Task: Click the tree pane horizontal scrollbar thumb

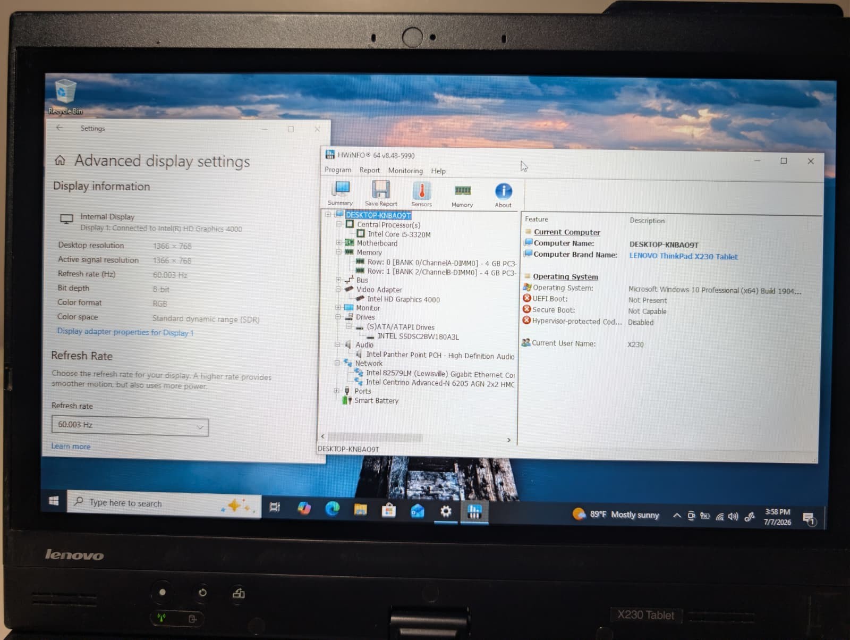Action: [x=375, y=437]
